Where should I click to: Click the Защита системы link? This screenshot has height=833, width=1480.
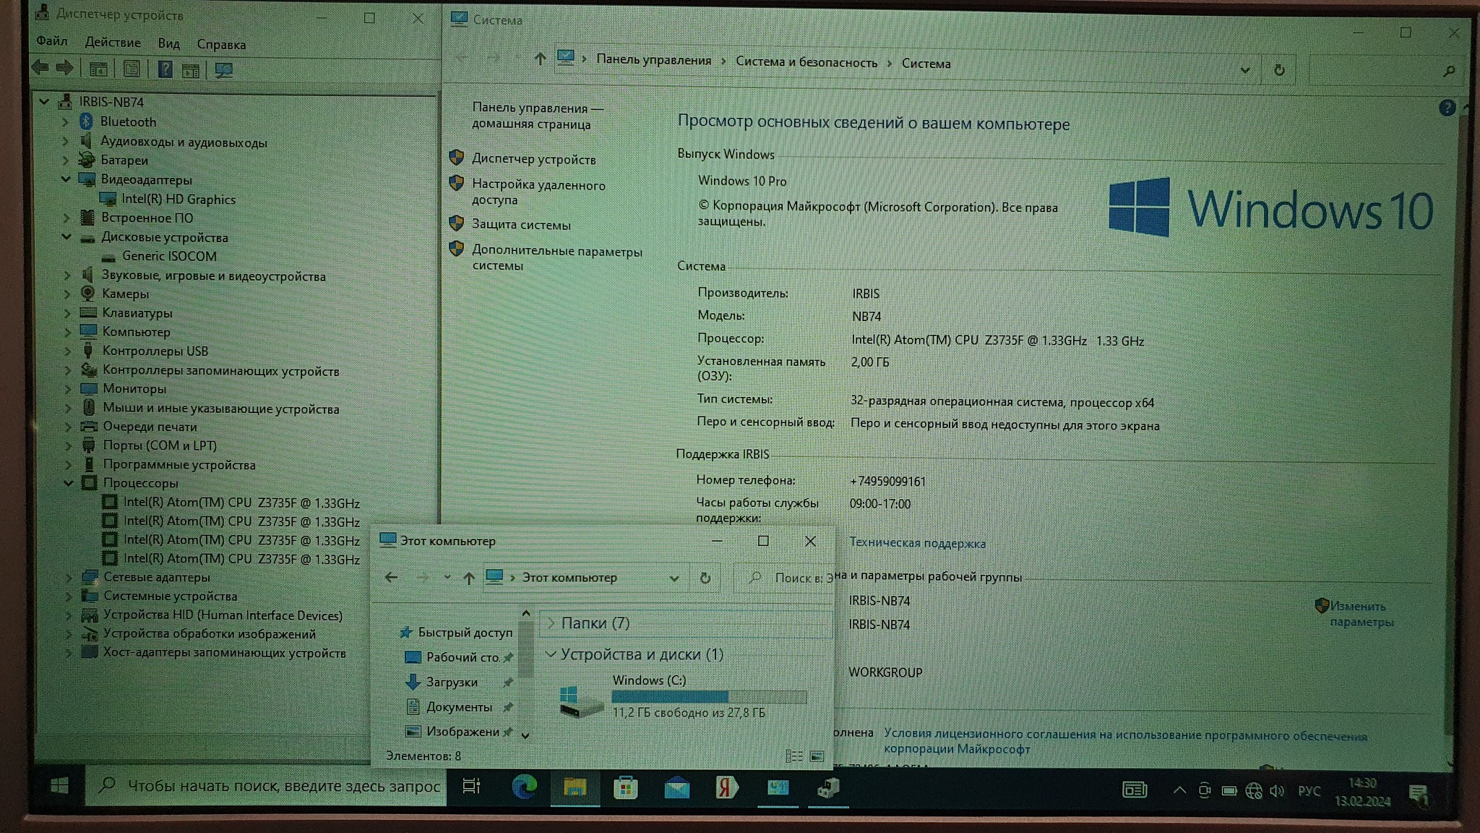[x=521, y=225]
